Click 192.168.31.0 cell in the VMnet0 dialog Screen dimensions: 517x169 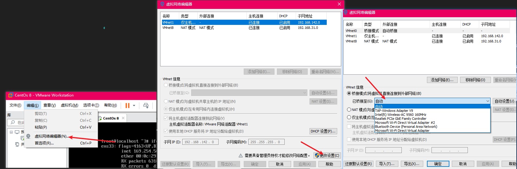491,41
